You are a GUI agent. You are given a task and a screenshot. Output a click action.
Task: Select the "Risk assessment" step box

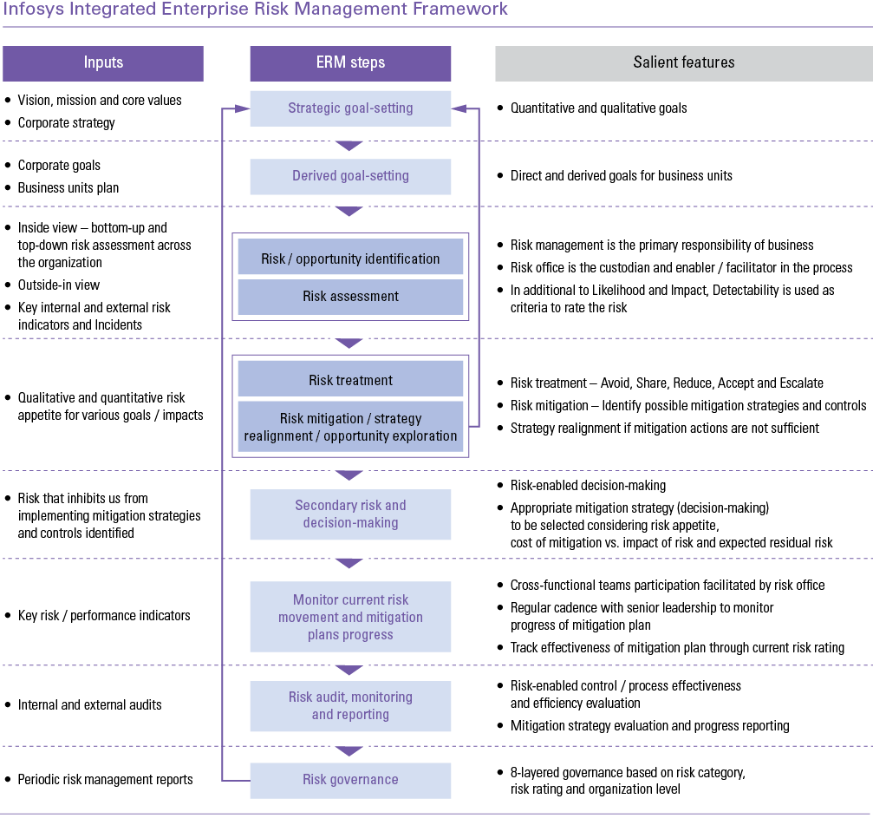[x=350, y=297]
